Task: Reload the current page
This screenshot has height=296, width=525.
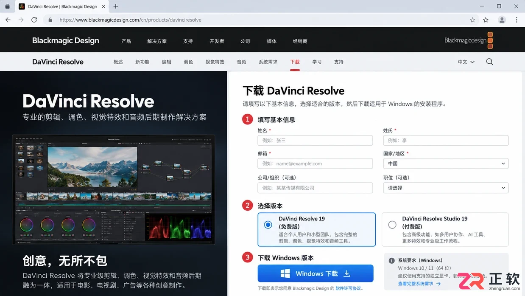Action: [x=34, y=20]
